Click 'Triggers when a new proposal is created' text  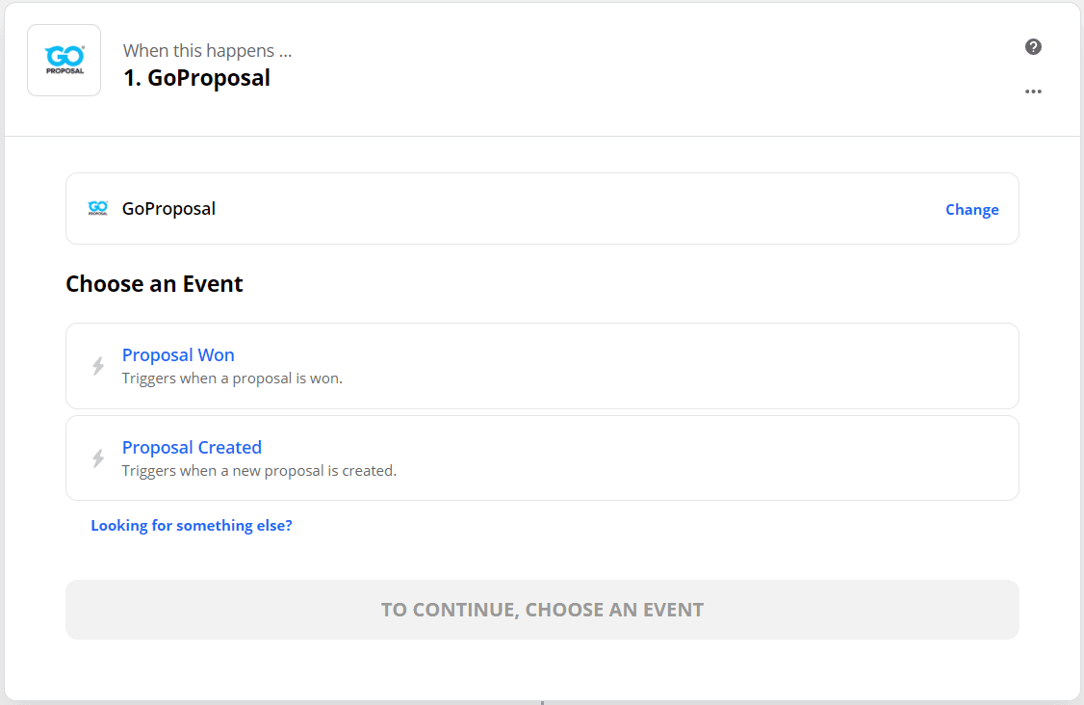[x=259, y=471]
